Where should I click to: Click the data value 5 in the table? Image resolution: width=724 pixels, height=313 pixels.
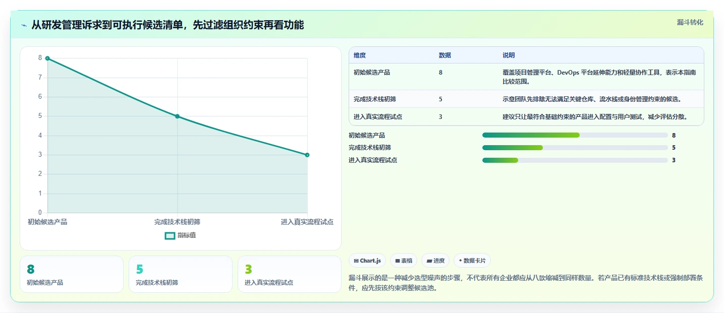coord(441,99)
